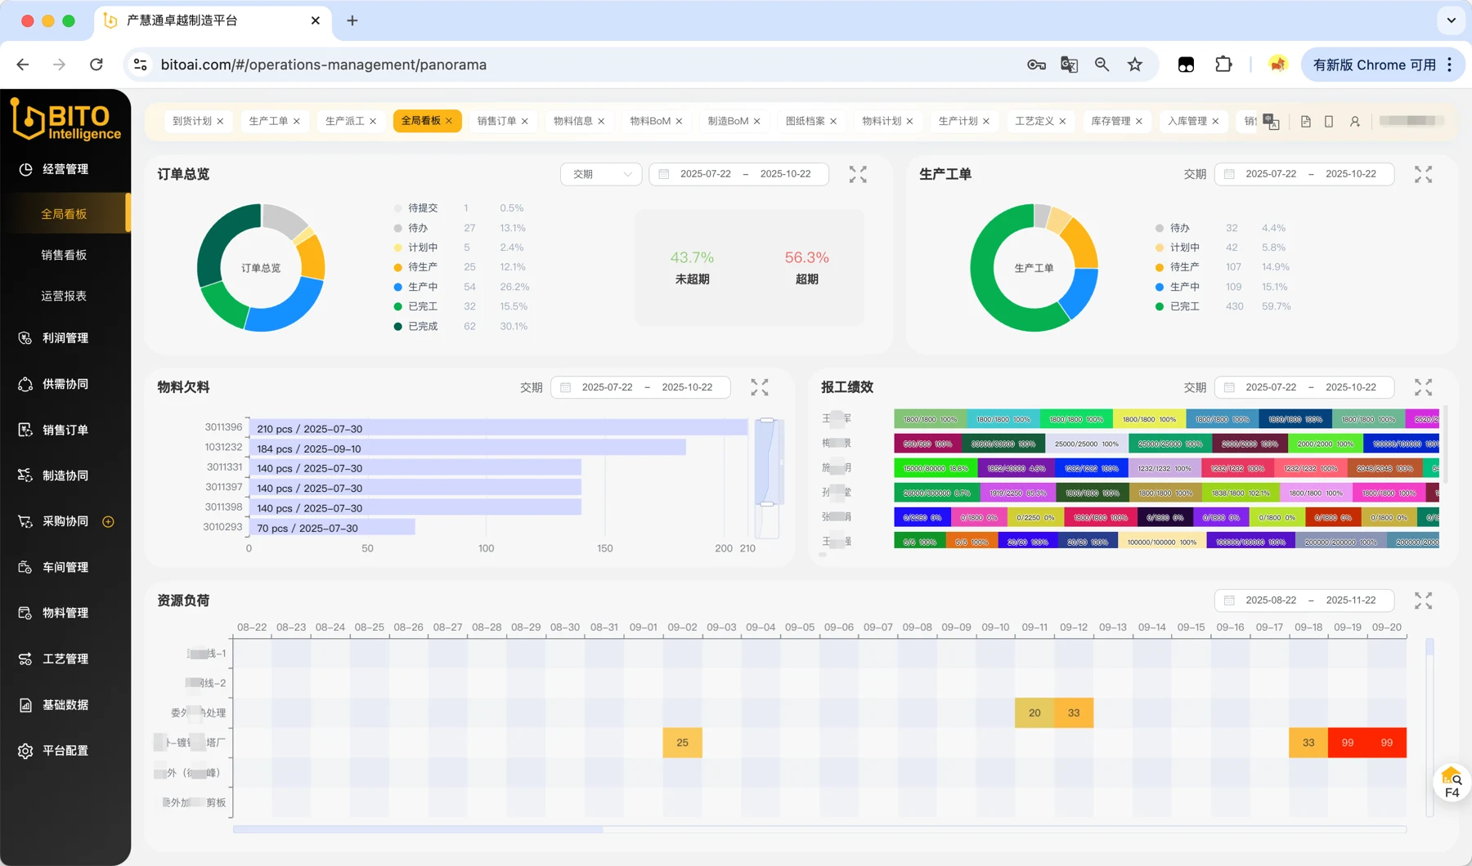The width and height of the screenshot is (1472, 866).
Task: Click the add badge beside 采购协同
Action: pyautogui.click(x=108, y=521)
